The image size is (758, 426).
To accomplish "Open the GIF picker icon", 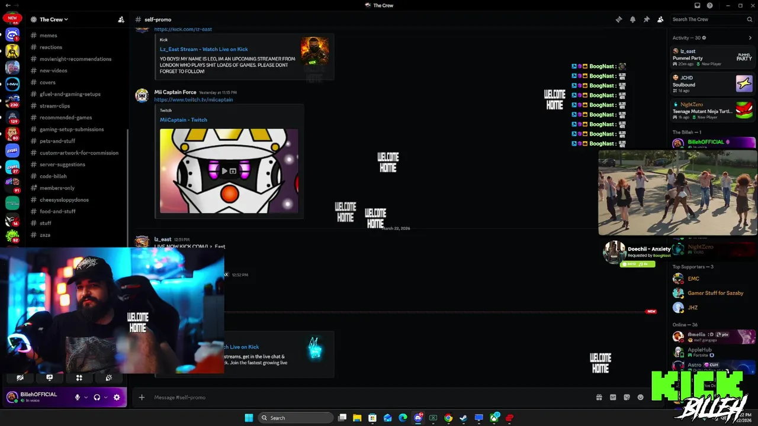I will coord(613,398).
